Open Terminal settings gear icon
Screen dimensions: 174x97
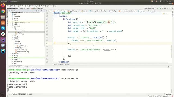tap(168, 67)
